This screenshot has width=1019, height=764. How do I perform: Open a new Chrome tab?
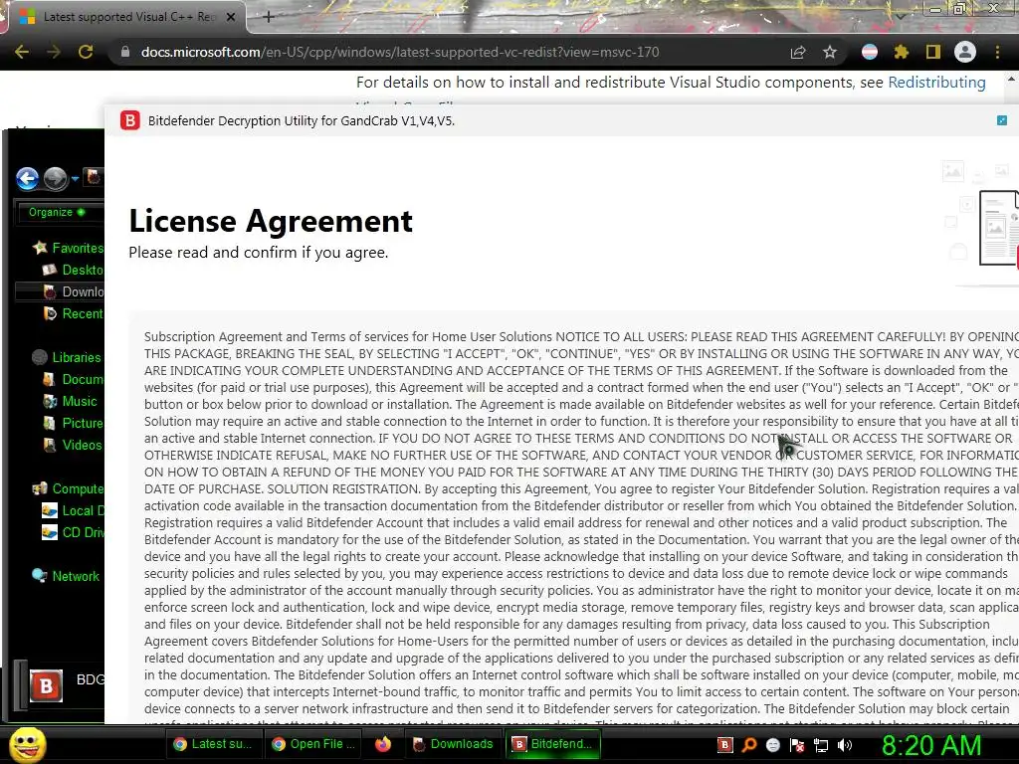tap(269, 17)
